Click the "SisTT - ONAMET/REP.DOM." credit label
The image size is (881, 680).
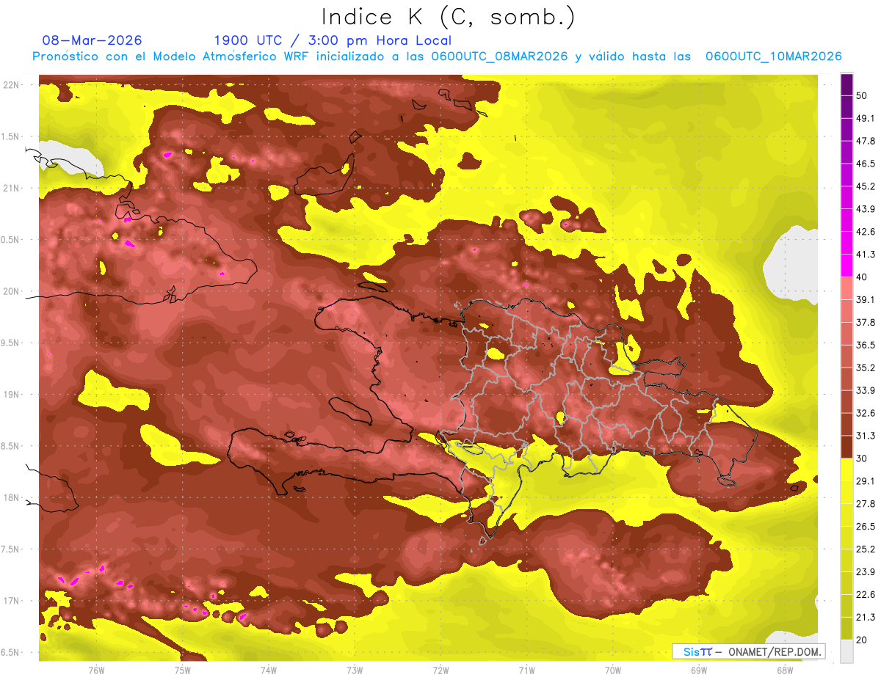click(x=749, y=651)
